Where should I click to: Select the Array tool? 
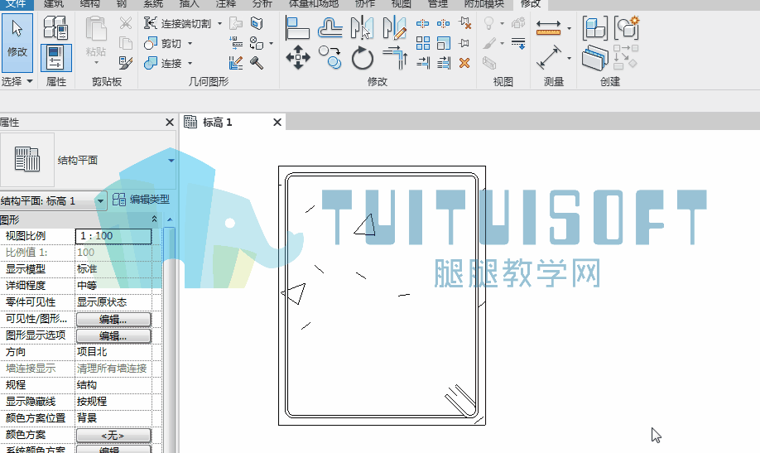pos(423,43)
